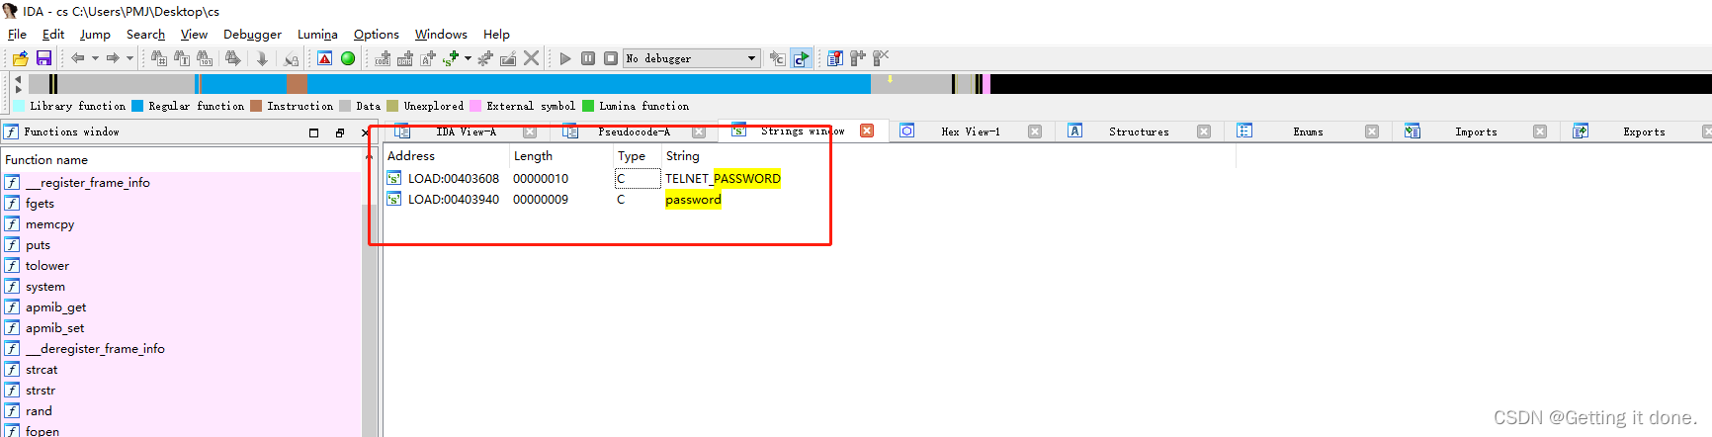Sort strings by Length column header
Viewport: 1712px width, 437px height.
pos(560,156)
